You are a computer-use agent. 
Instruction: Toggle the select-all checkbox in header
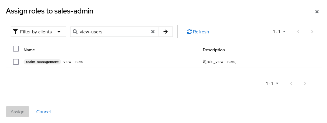point(16,49)
